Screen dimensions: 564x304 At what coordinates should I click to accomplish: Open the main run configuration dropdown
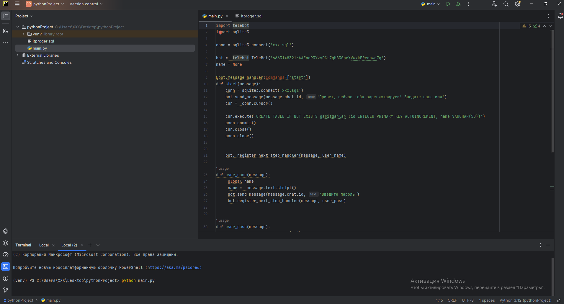pyautogui.click(x=431, y=4)
